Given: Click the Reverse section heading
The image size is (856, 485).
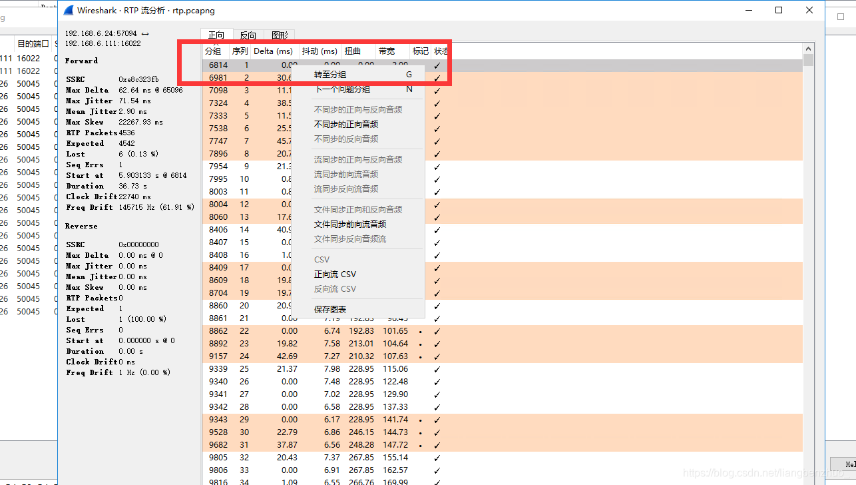Looking at the screenshot, I should tap(81, 226).
